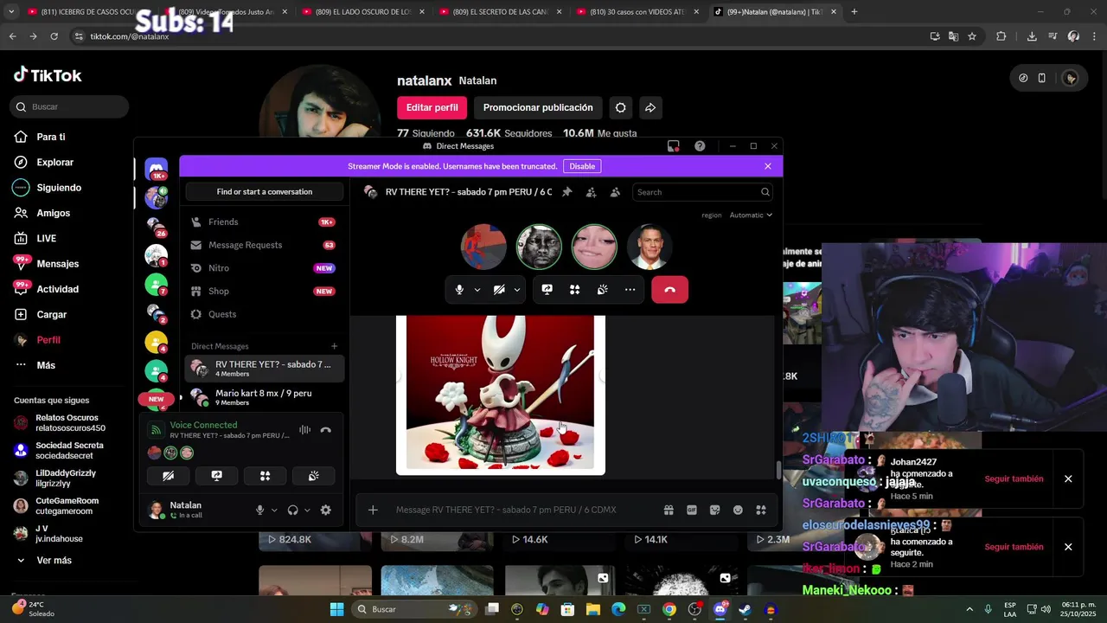Screen dimensions: 1107x623
Task: Select the RV THERE YET? group DM
Action: point(265,369)
